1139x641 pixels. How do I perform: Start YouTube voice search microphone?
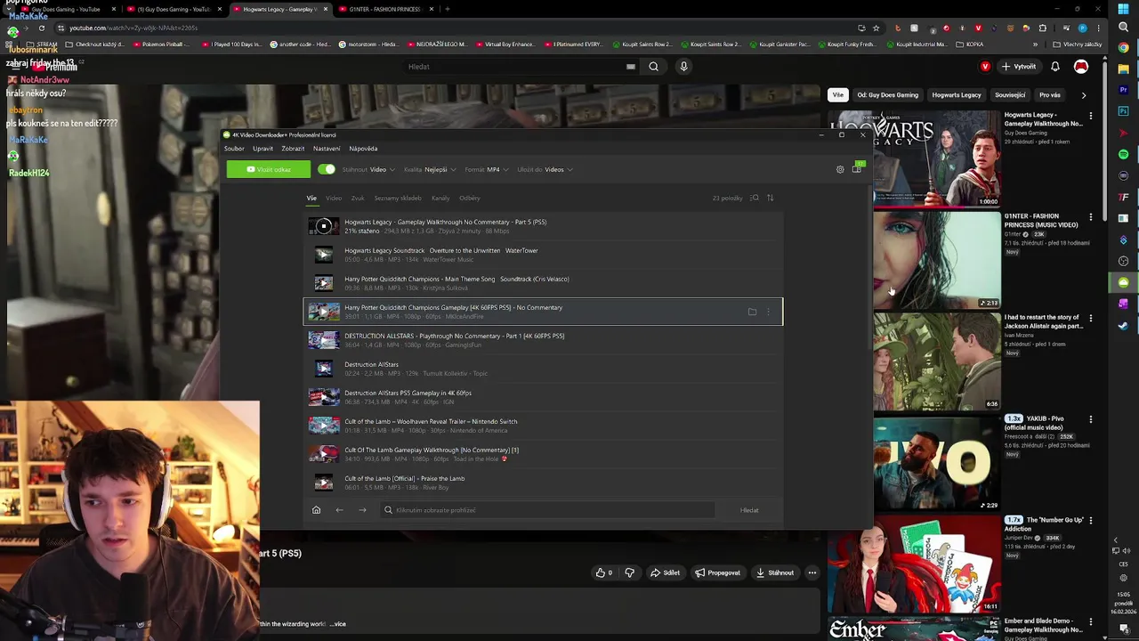pos(683,66)
